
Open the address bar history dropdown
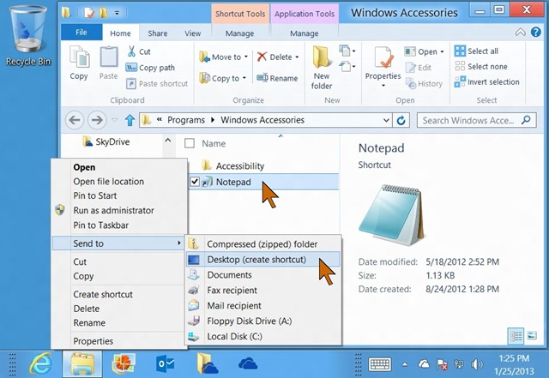(x=386, y=120)
